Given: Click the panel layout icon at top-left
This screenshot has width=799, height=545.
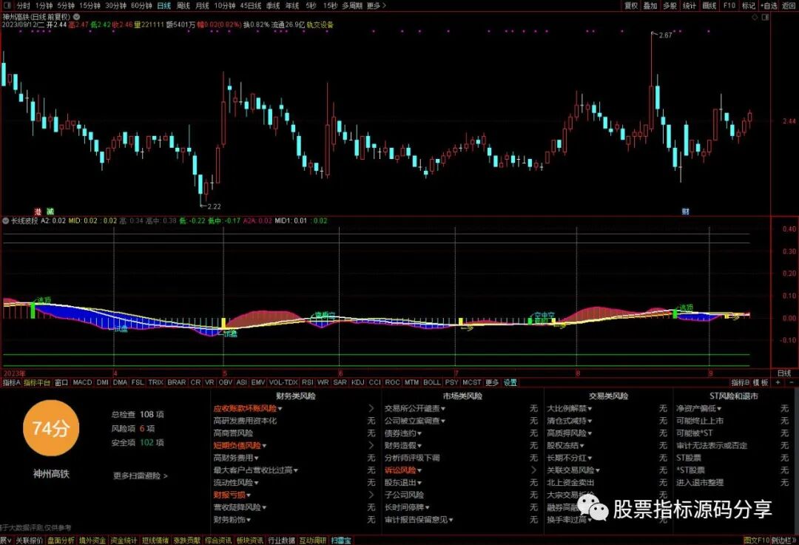Looking at the screenshot, I should [x=7, y=6].
